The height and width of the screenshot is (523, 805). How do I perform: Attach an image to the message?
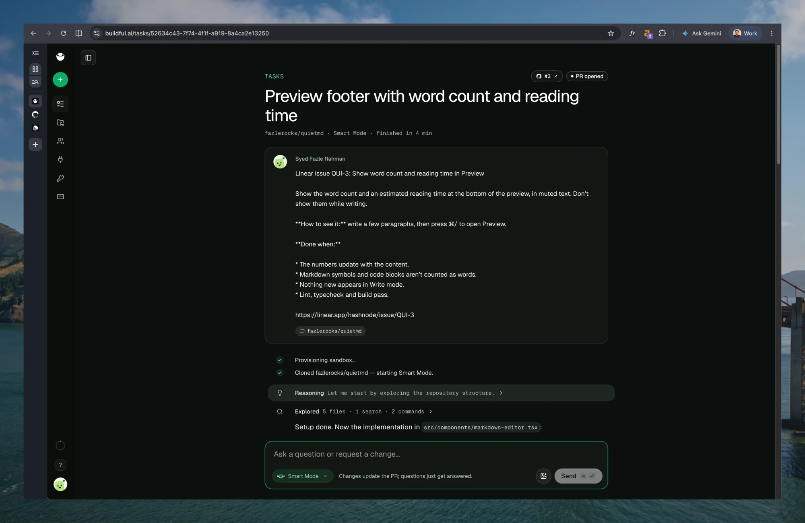543,476
